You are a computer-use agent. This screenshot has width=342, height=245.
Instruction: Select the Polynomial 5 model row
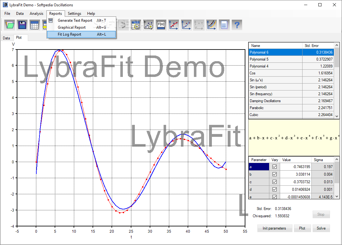click(291, 59)
